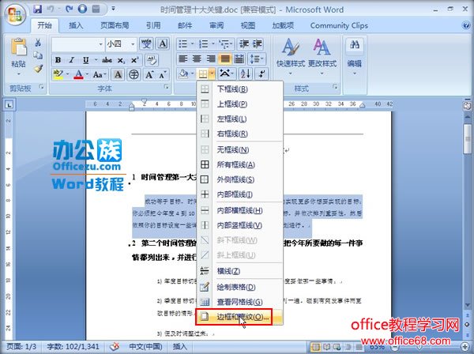474x354 pixels.
Task: Click the zoom-in plus button
Action: pos(465,346)
